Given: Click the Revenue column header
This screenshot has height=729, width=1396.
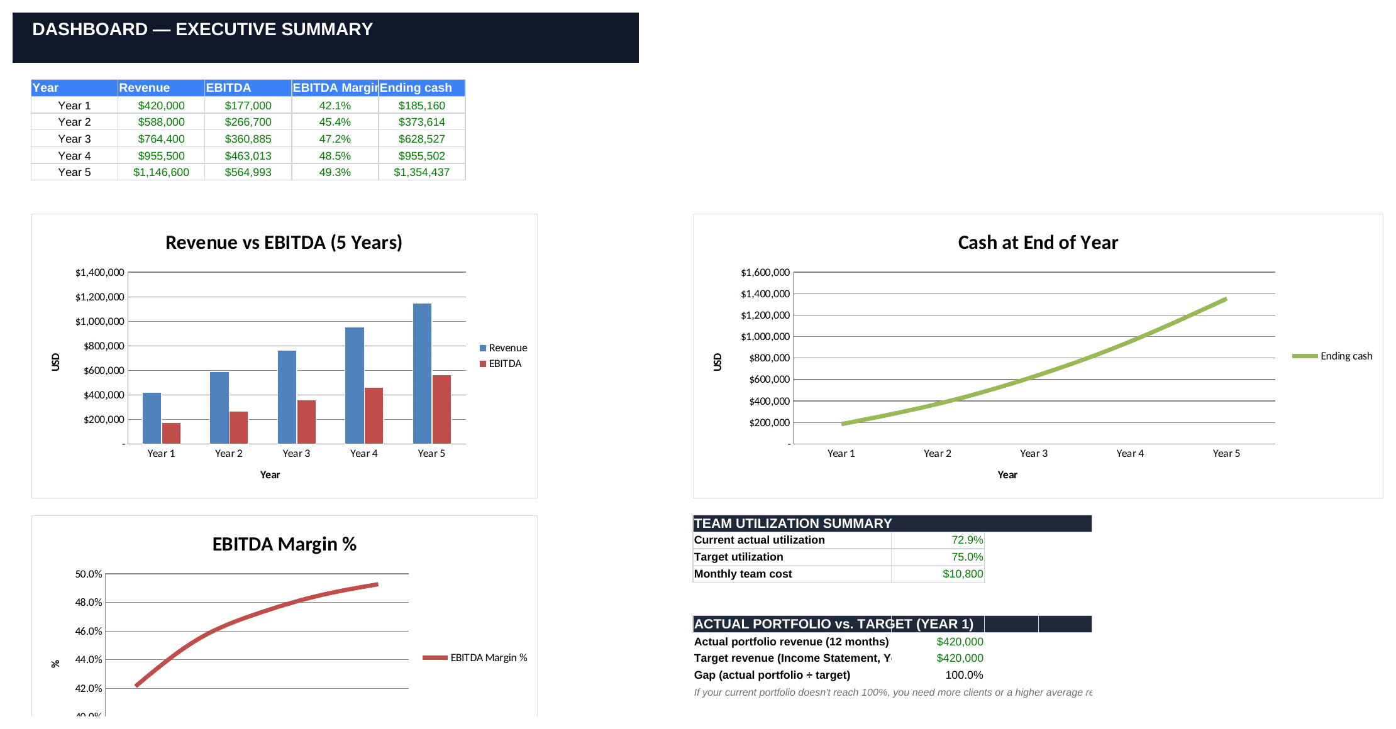Looking at the screenshot, I should 161,88.
